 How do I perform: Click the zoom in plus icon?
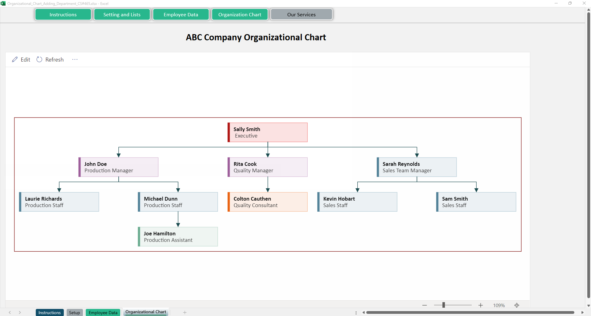[x=481, y=305]
